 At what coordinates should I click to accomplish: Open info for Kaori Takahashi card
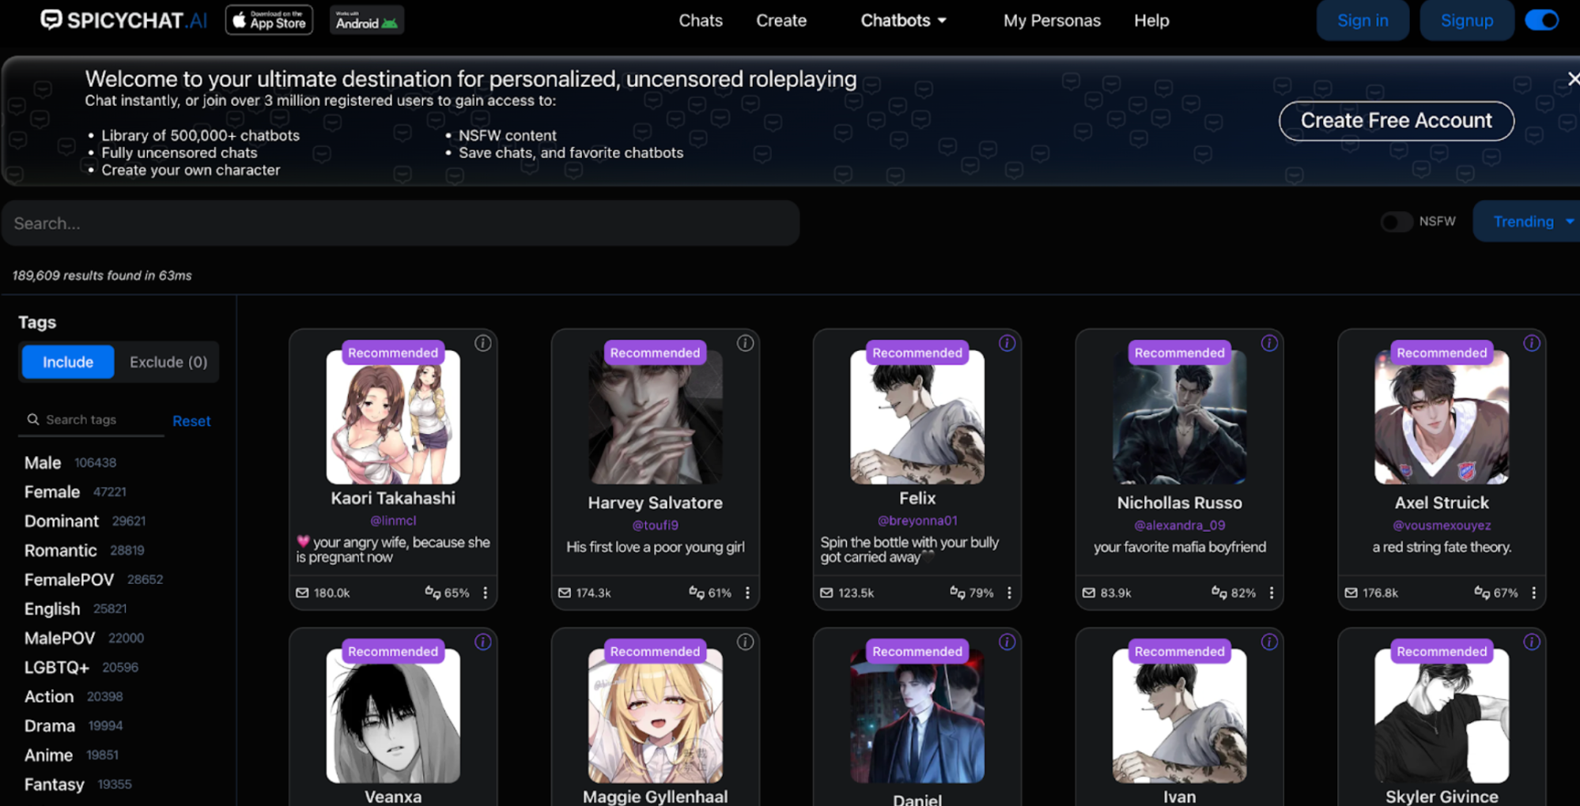click(482, 343)
